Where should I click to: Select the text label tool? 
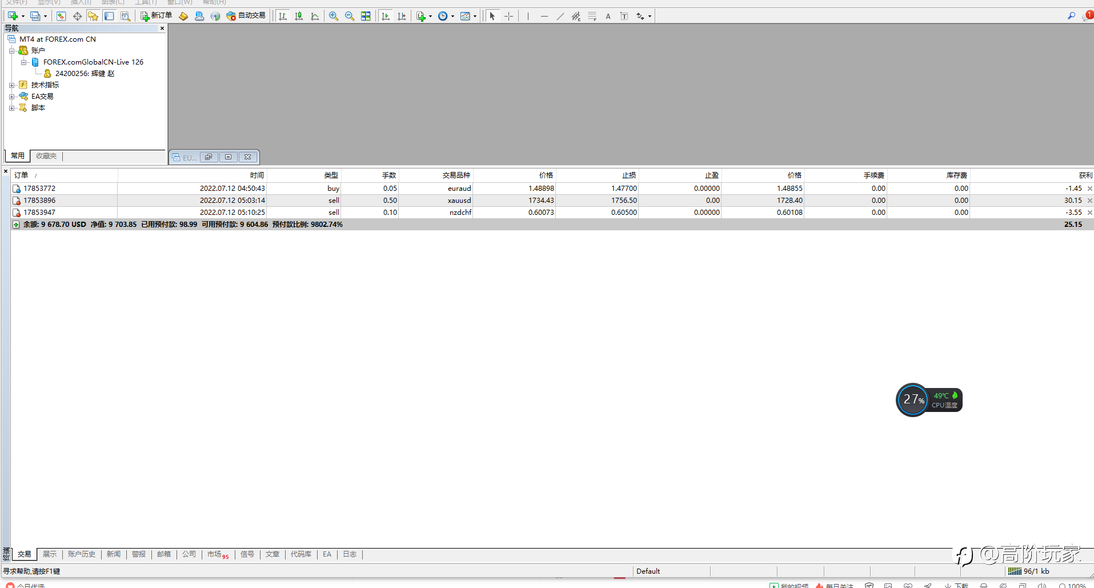click(624, 16)
